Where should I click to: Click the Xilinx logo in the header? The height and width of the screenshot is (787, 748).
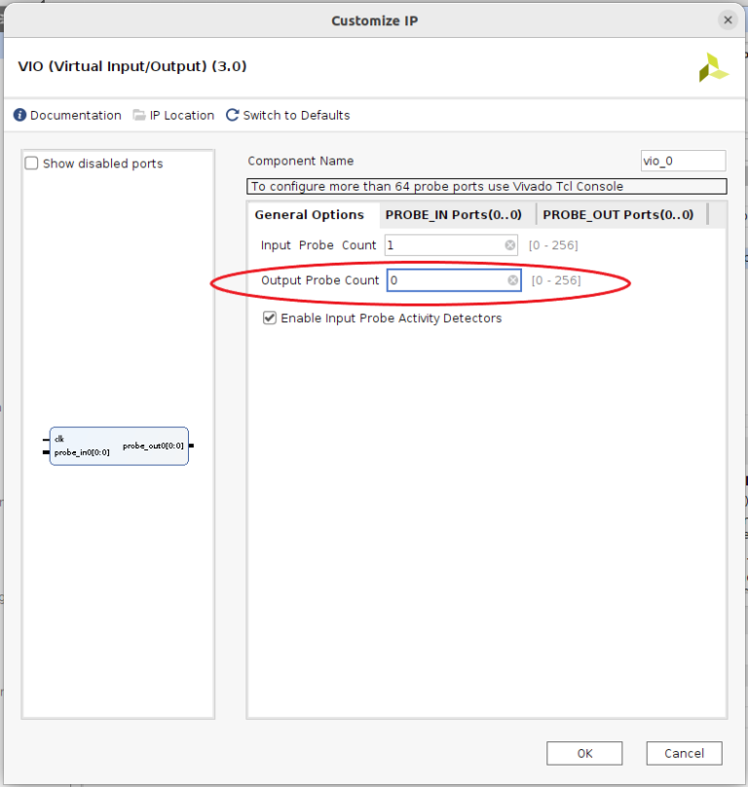pos(713,67)
